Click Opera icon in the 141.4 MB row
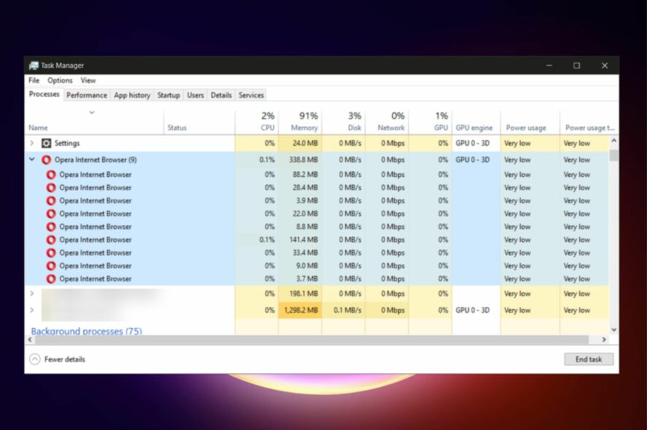 tap(51, 240)
